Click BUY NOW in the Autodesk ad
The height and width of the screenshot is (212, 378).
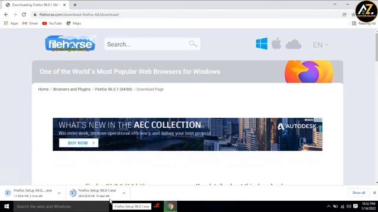coord(79,143)
